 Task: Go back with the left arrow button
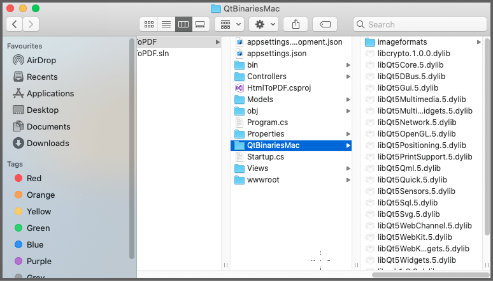tap(15, 24)
